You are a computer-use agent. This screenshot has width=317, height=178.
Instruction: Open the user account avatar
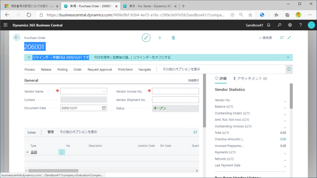[x=311, y=25]
